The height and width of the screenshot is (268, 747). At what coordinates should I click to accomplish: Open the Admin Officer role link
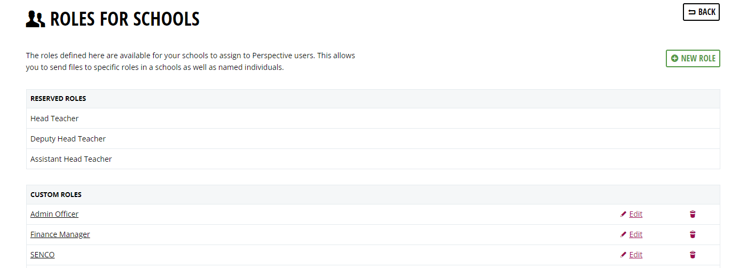54,214
